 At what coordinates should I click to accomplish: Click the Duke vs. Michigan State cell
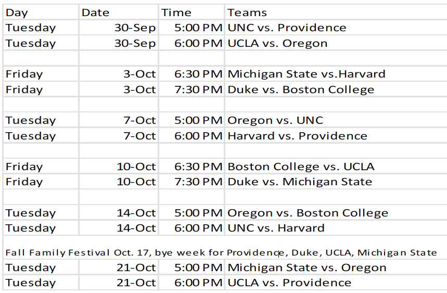click(300, 182)
